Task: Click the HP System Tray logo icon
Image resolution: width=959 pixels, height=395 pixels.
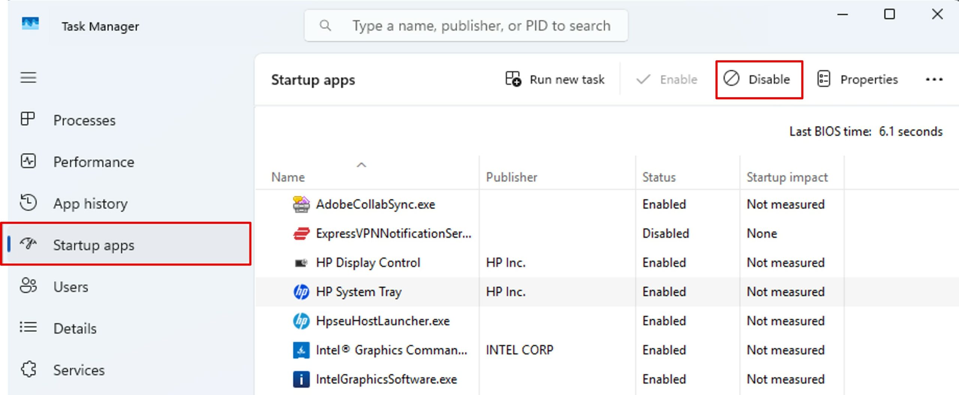Action: pos(301,292)
